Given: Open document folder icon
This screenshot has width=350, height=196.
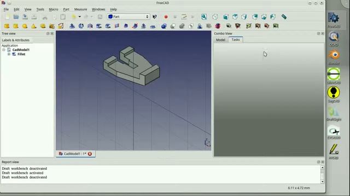Looking at the screenshot, I should click(x=16, y=17).
